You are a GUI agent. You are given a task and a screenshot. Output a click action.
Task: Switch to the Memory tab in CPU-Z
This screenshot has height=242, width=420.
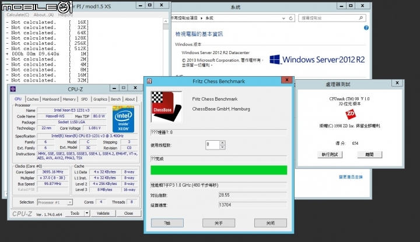coord(69,99)
